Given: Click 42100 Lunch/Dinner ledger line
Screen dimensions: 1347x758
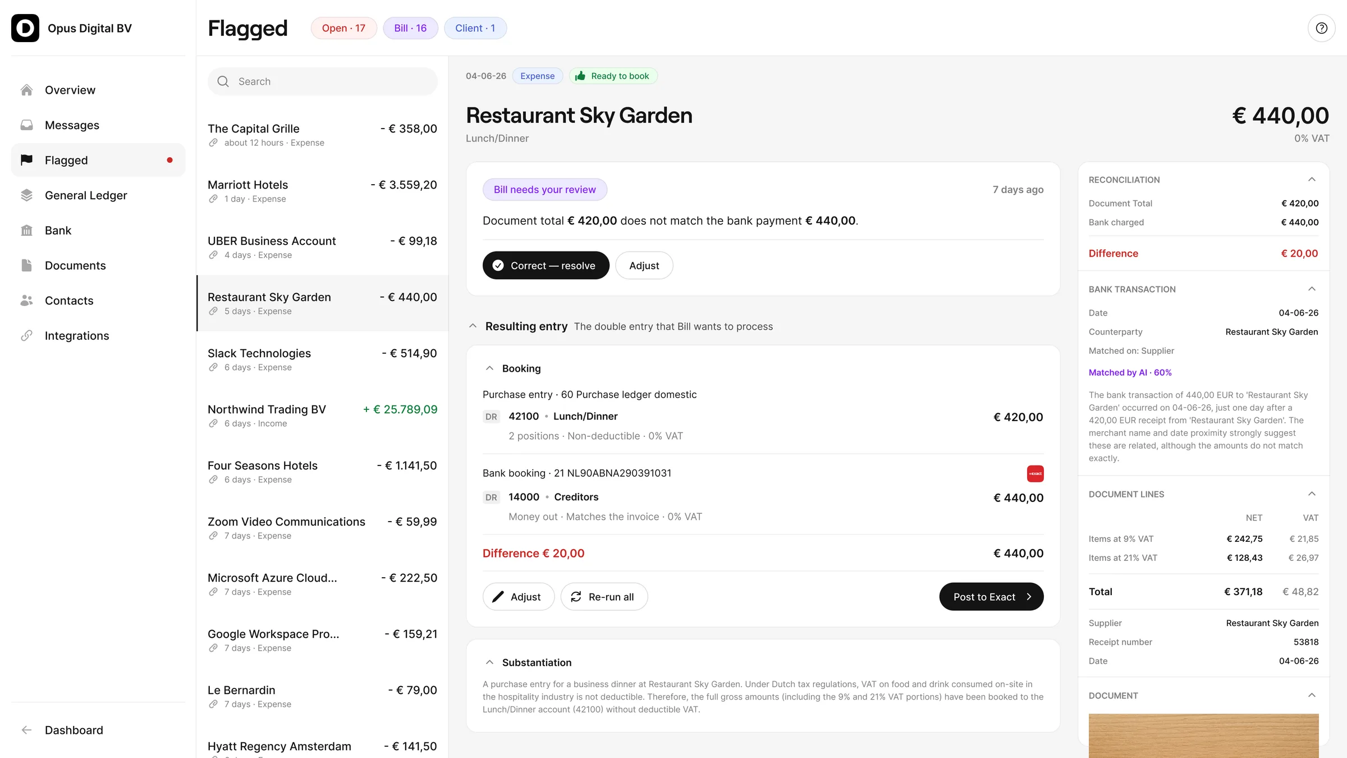Looking at the screenshot, I should (763, 426).
